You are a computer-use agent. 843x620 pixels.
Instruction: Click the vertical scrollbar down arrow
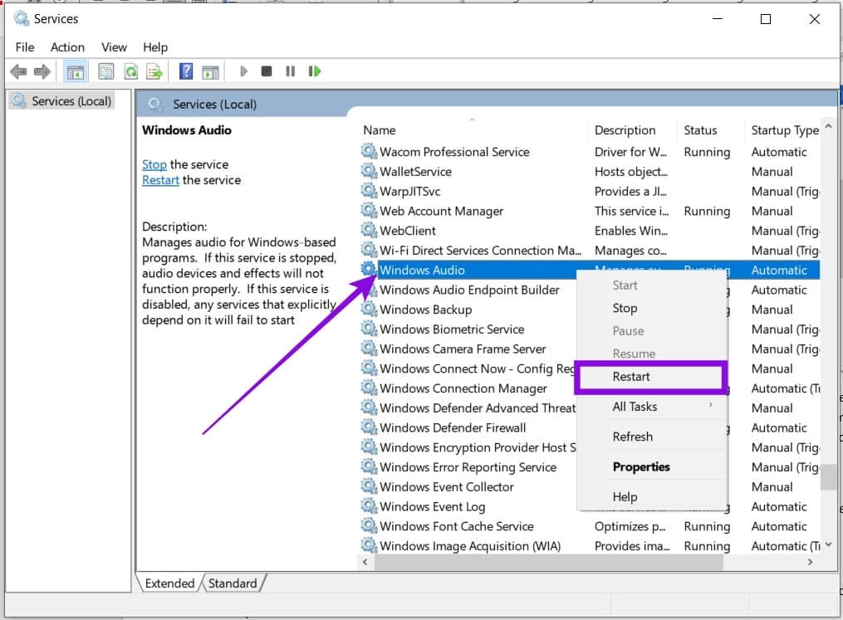coord(829,544)
